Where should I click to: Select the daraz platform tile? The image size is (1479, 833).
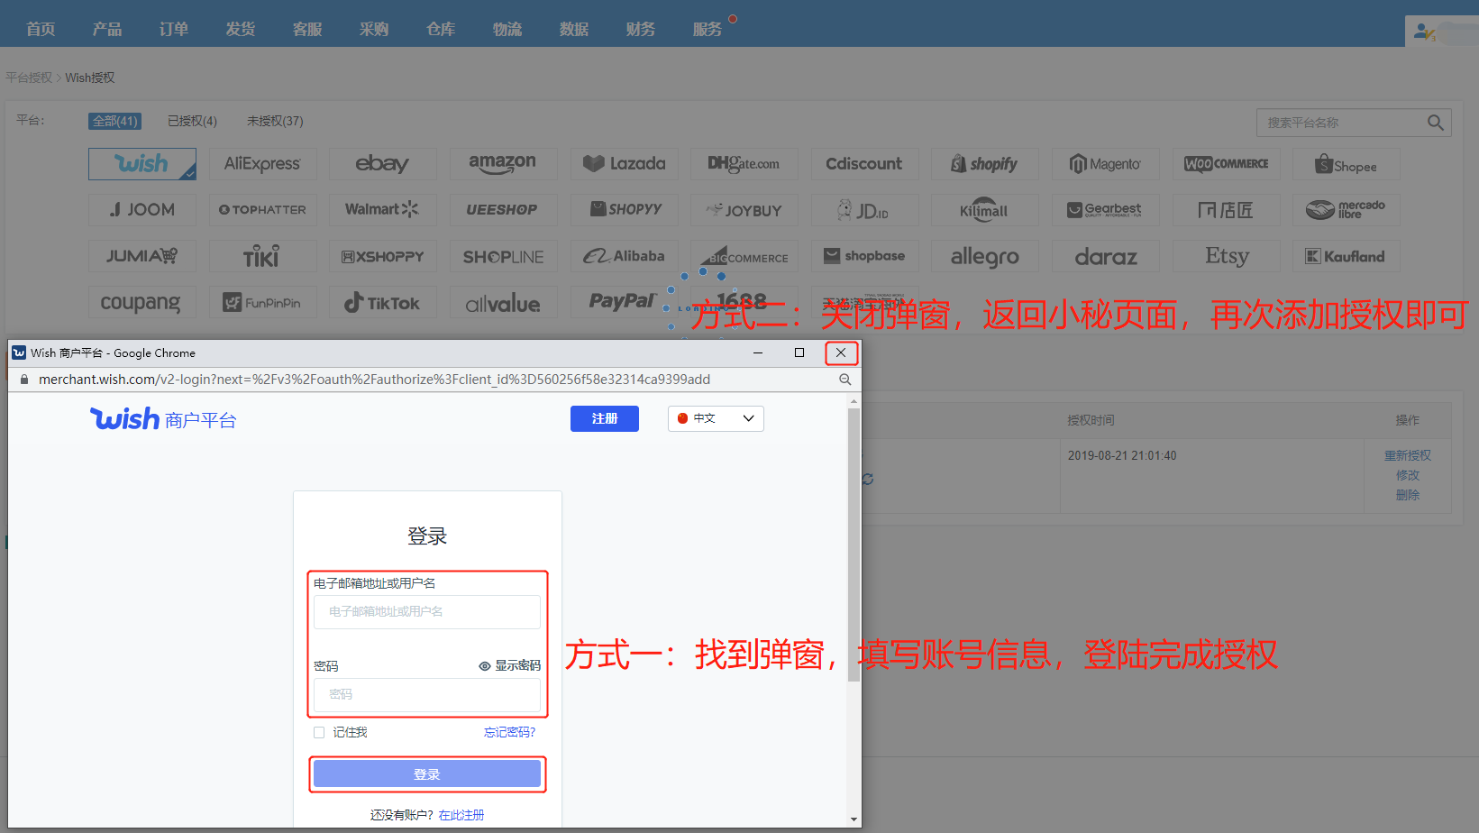pos(1106,256)
